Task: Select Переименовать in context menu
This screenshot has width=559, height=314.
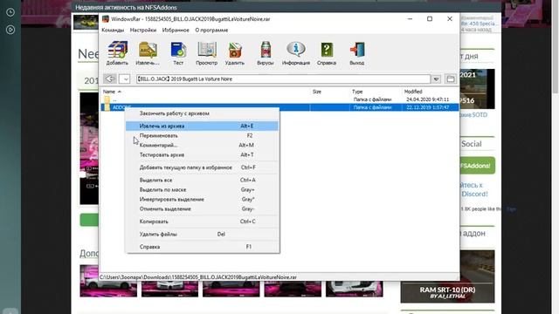Action: [202, 136]
